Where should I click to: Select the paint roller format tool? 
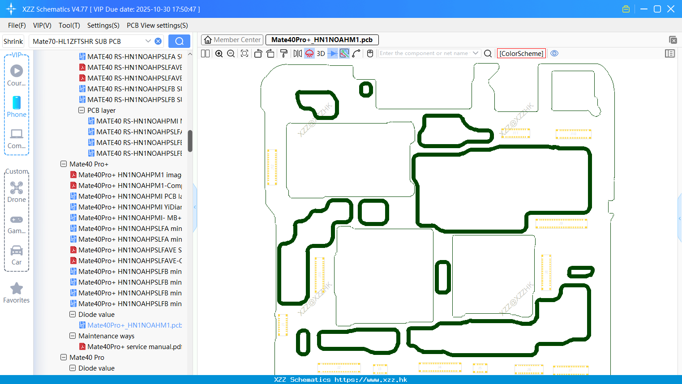[283, 53]
